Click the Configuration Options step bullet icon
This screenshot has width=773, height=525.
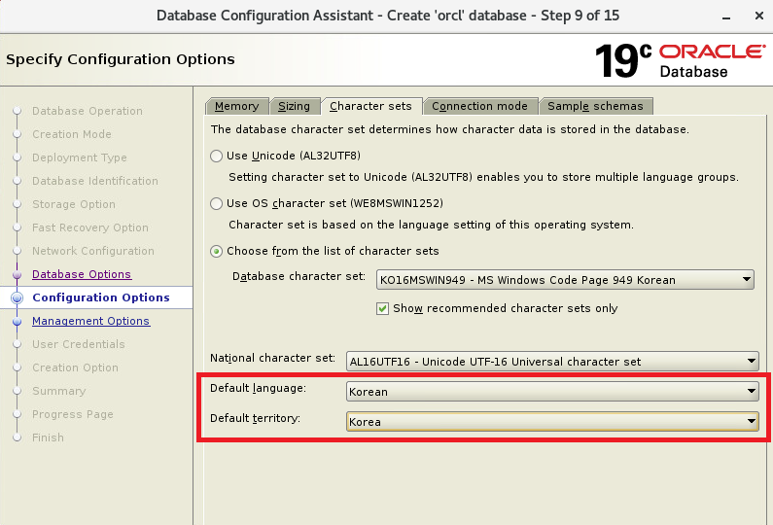click(18, 297)
